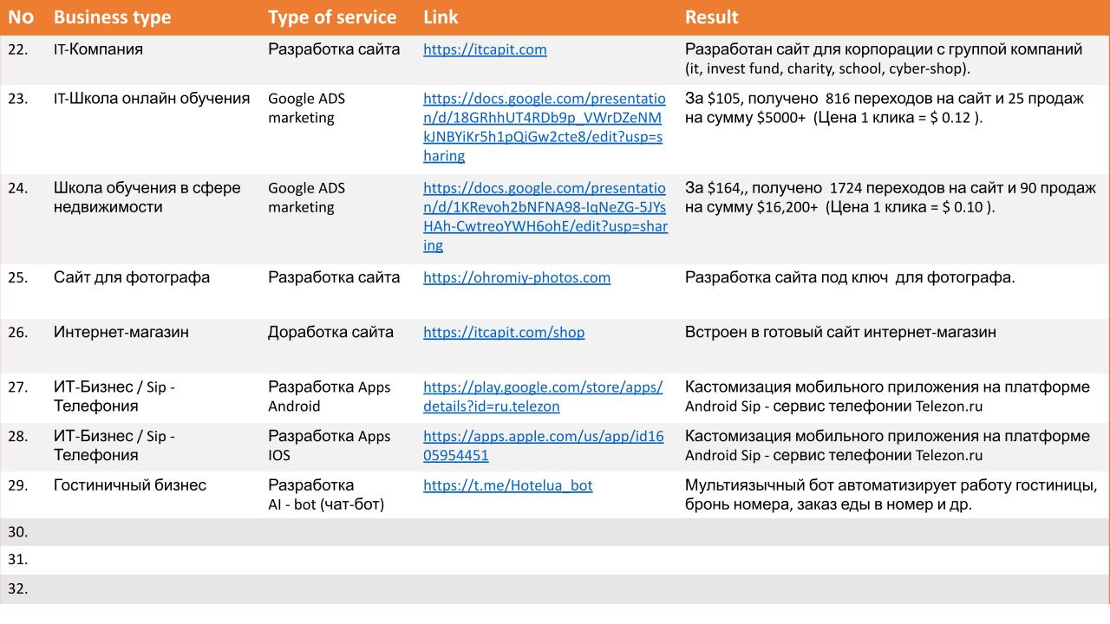Open the t.me/Hotelua_bot link

click(508, 485)
